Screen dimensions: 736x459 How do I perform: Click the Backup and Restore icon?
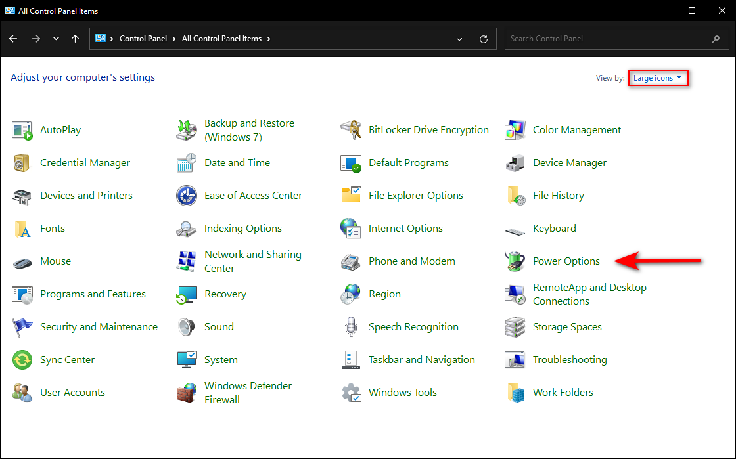(x=187, y=130)
